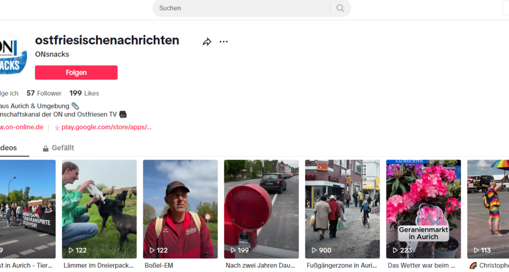
Task: Open the on-online.de website link
Action: pos(22,127)
